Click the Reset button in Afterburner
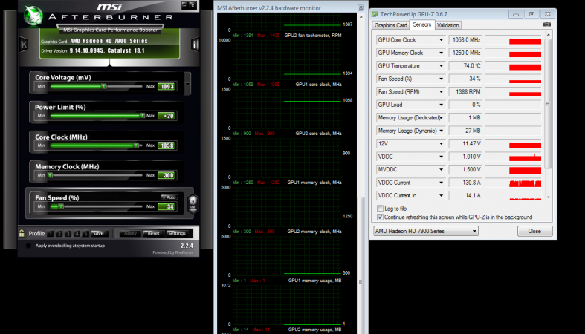Viewport: 585px width, 334px height. click(x=153, y=234)
